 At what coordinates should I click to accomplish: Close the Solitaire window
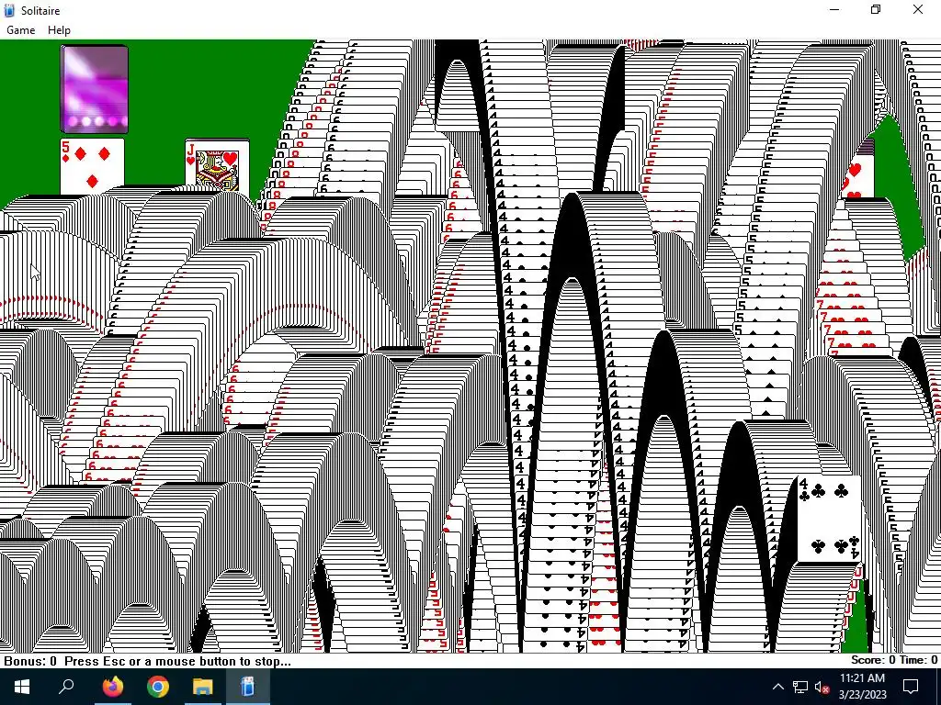918,9
